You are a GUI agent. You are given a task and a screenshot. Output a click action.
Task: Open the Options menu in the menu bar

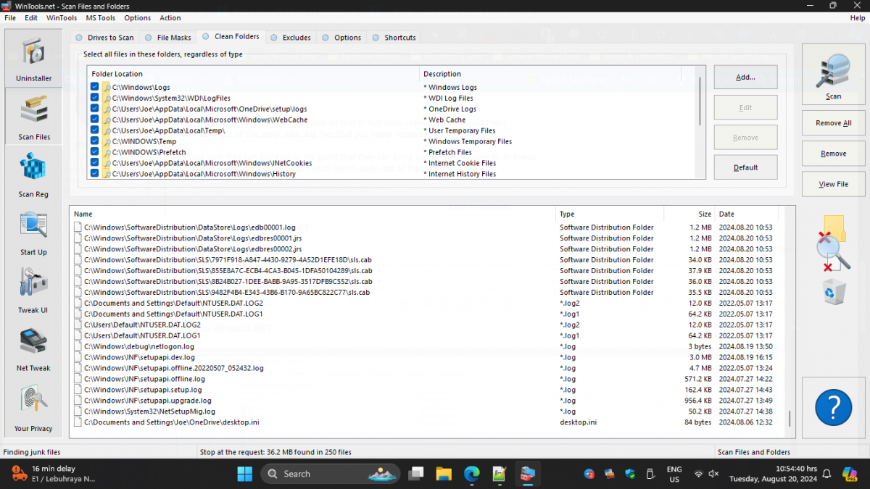click(138, 18)
